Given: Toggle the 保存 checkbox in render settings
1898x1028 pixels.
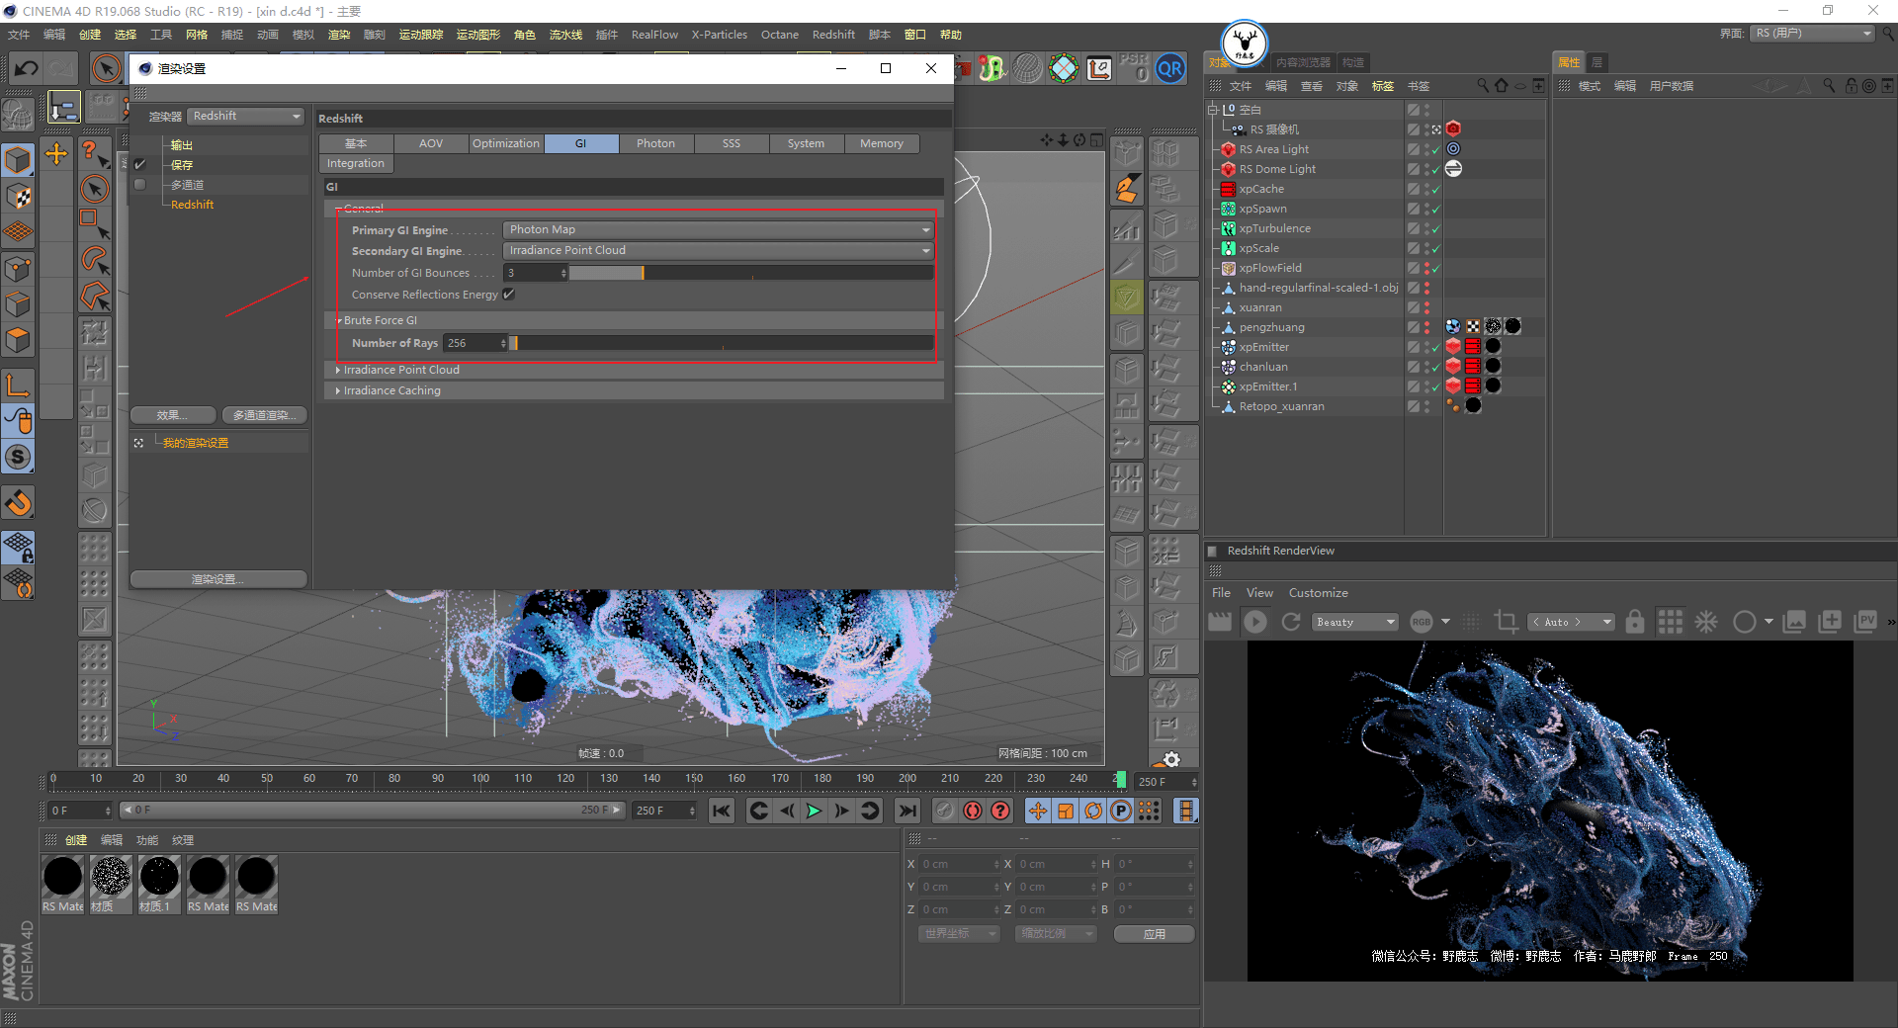Looking at the screenshot, I should point(140,165).
